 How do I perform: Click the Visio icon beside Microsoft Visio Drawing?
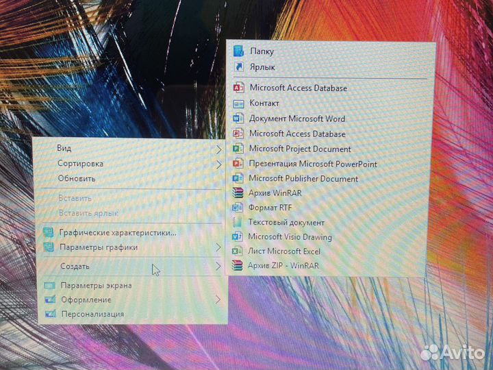pos(237,236)
